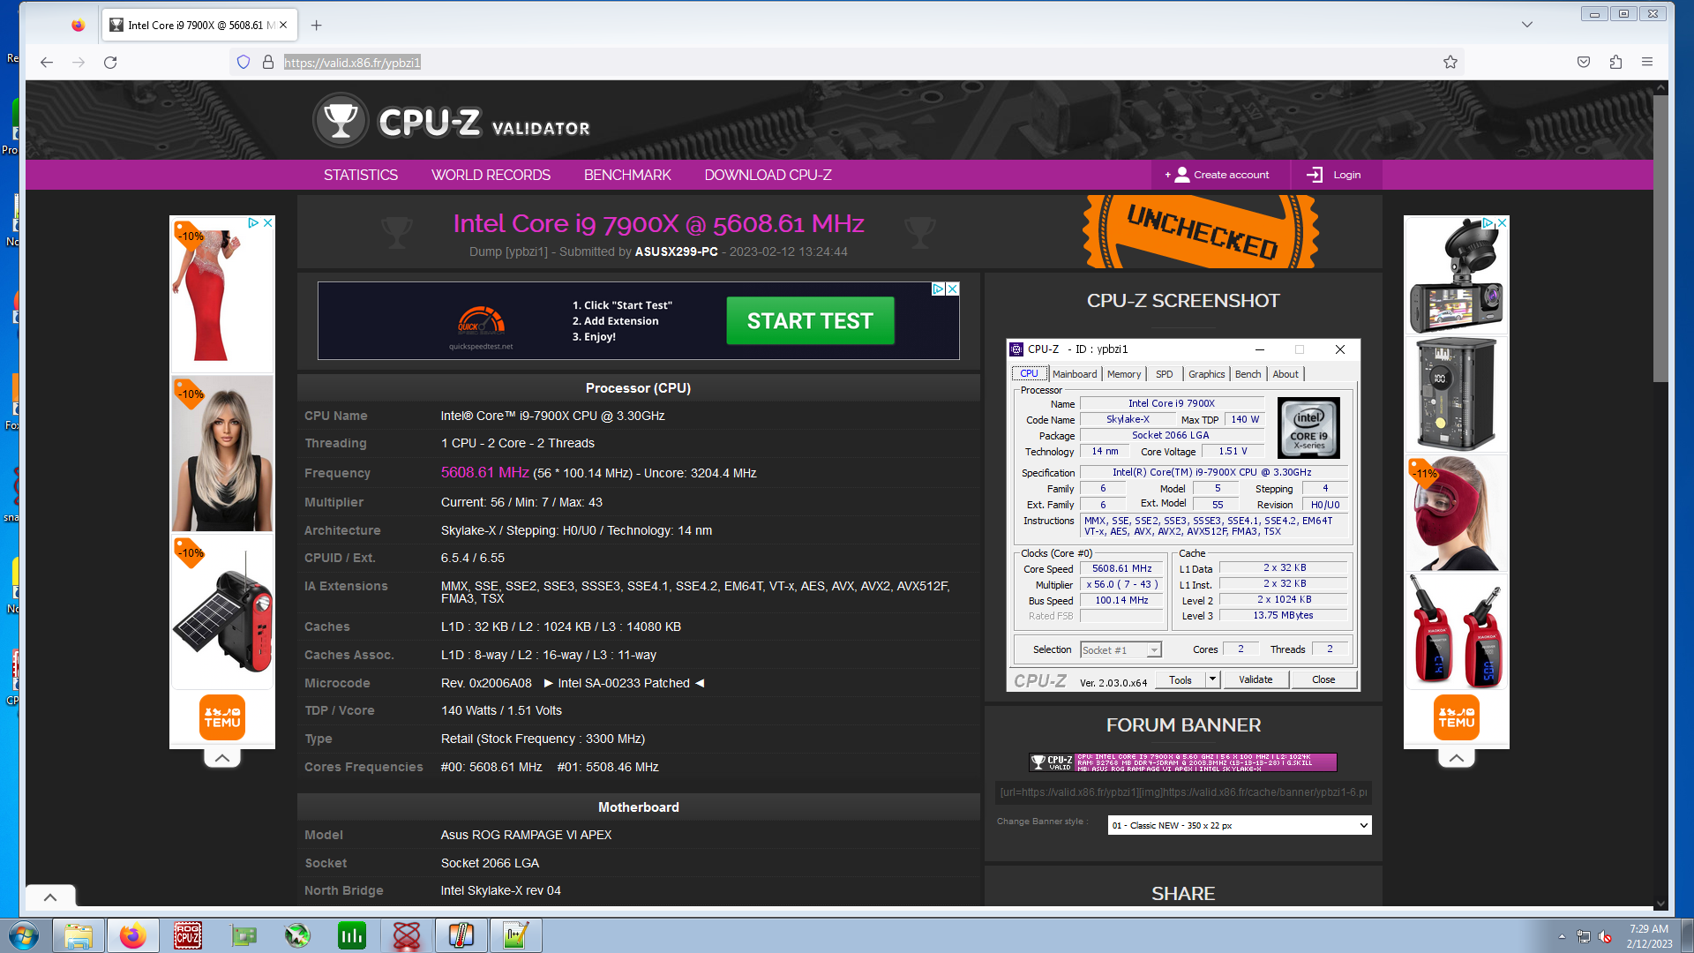Click the ASUSX299-PC submitter link
Screen dimensions: 1694x953
(676, 251)
